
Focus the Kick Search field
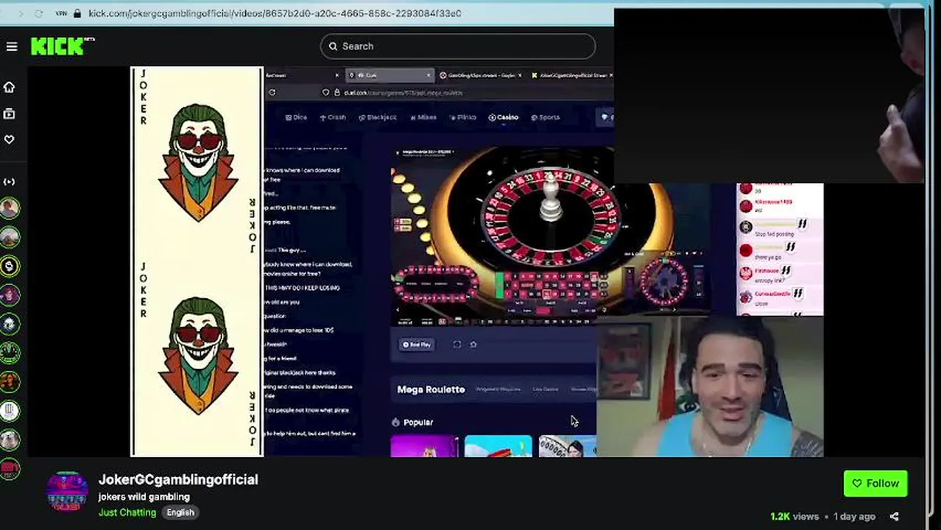coord(458,46)
